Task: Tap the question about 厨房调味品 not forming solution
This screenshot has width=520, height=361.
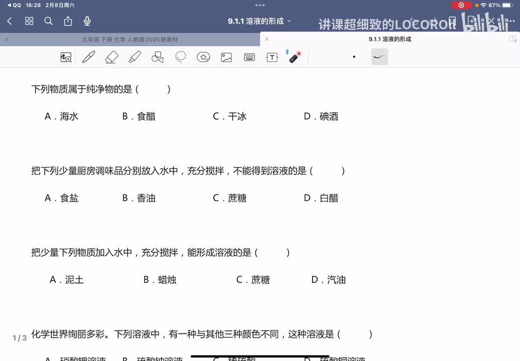Action: [x=188, y=171]
